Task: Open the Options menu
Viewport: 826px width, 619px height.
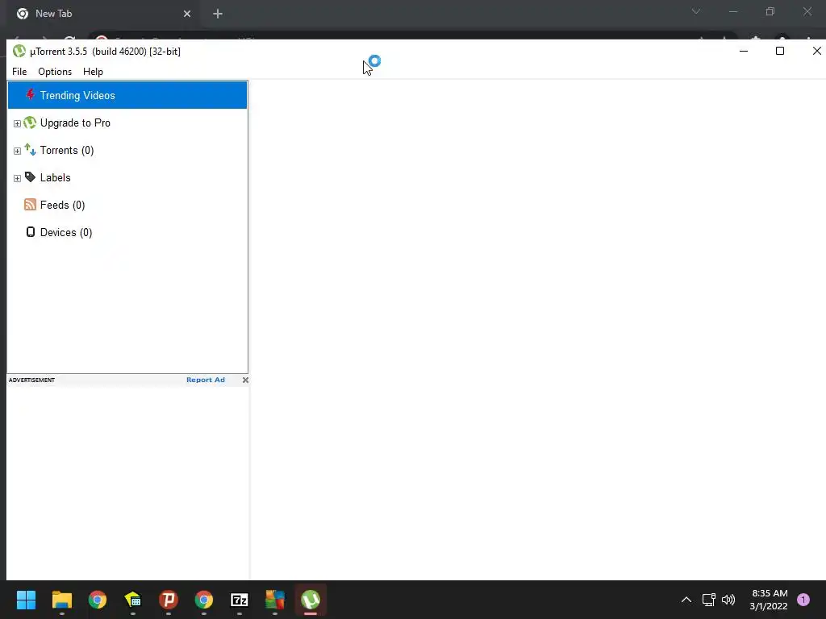Action: pyautogui.click(x=55, y=72)
